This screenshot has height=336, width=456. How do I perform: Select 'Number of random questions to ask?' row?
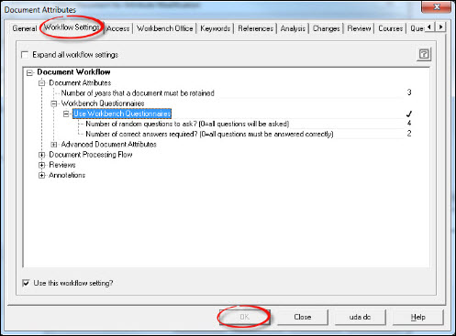pos(187,124)
